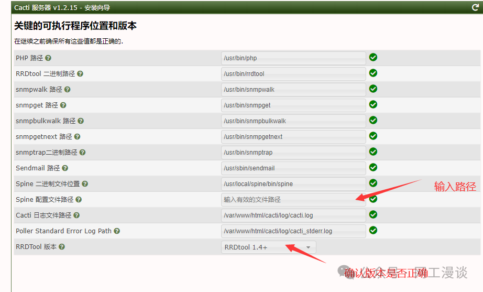Screen dimensions: 483x292
Task: Select the /usr/bin/snmpbulkwalk input box
Action: (x=293, y=121)
